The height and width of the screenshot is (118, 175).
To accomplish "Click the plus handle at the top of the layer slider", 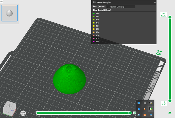I will click(170, 17).
